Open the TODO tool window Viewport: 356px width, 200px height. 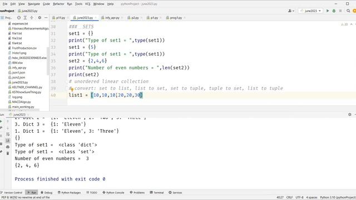tap(92, 193)
